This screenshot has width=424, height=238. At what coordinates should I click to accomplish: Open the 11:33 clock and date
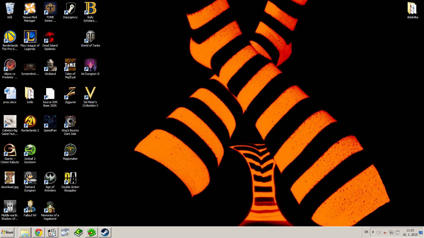click(x=410, y=232)
